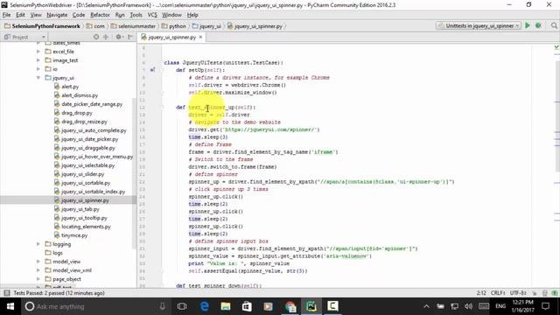This screenshot has width=560, height=315.
Task: Hide the Project tool window
Action: coord(130,37)
